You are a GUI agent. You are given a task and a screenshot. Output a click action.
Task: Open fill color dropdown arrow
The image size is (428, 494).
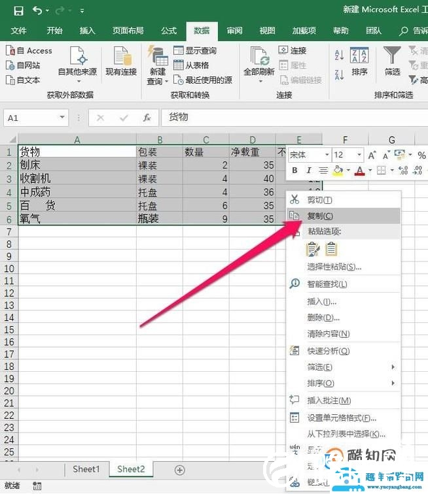(348, 171)
